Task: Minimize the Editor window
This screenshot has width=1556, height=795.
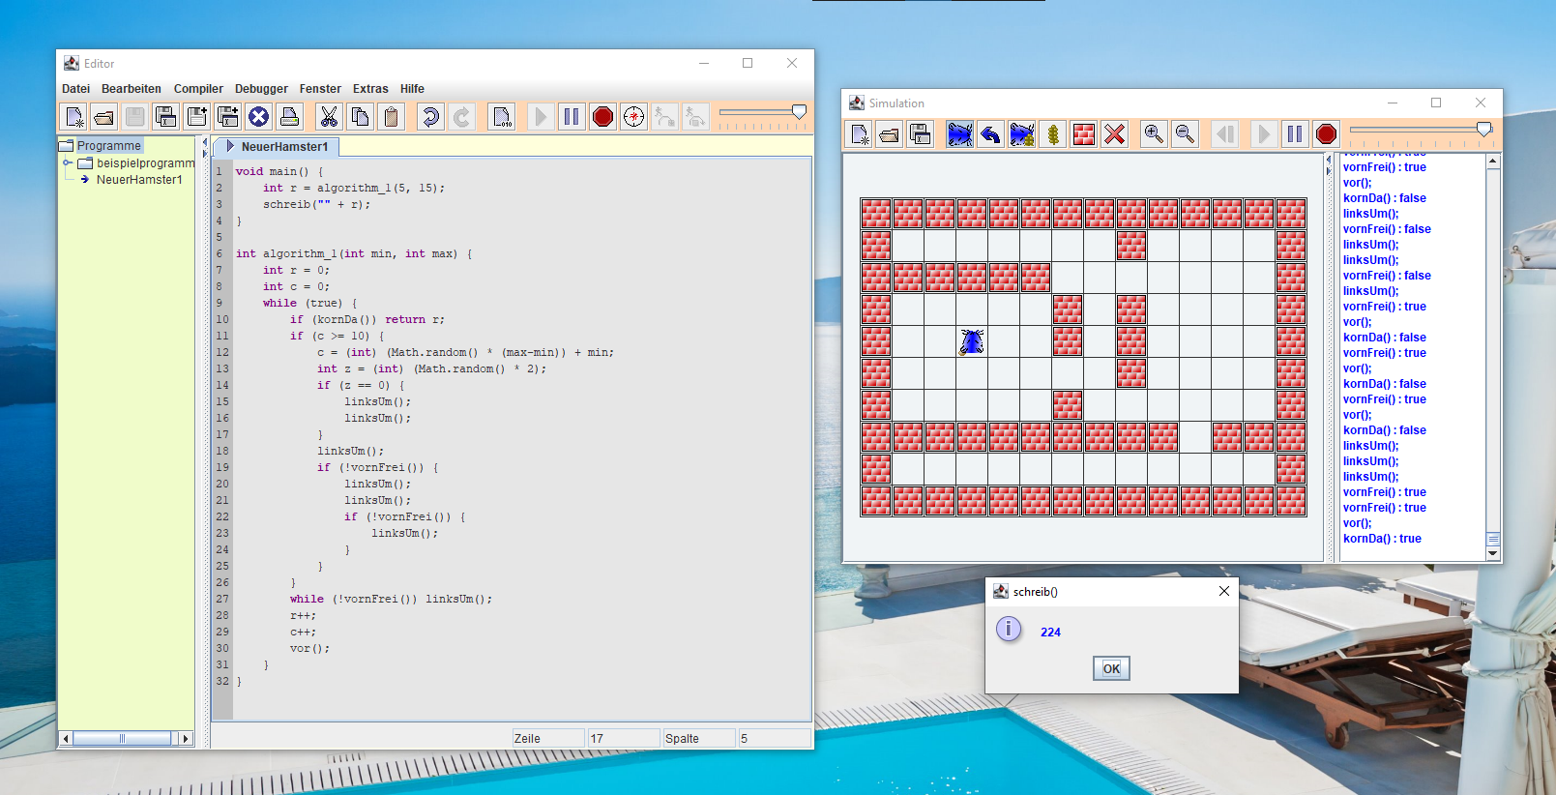Action: (704, 63)
